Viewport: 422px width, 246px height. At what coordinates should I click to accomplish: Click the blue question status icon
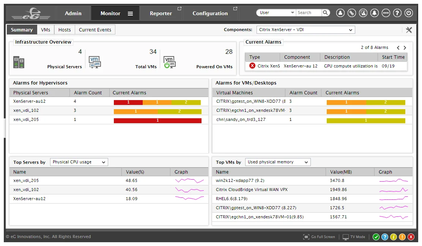[x=385, y=237]
